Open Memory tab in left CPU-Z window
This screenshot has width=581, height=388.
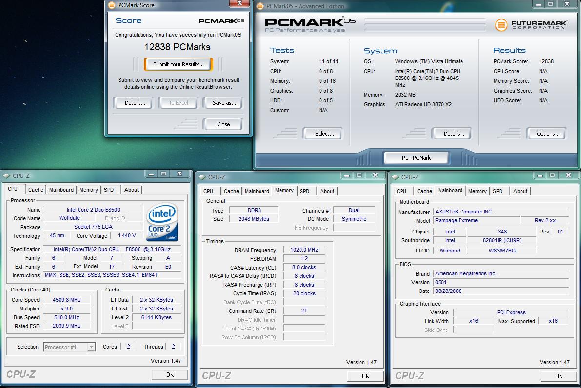click(x=89, y=190)
